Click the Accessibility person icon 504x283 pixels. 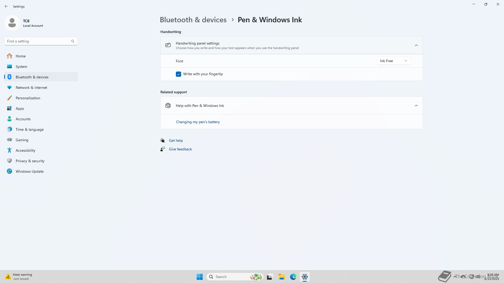[x=9, y=150]
